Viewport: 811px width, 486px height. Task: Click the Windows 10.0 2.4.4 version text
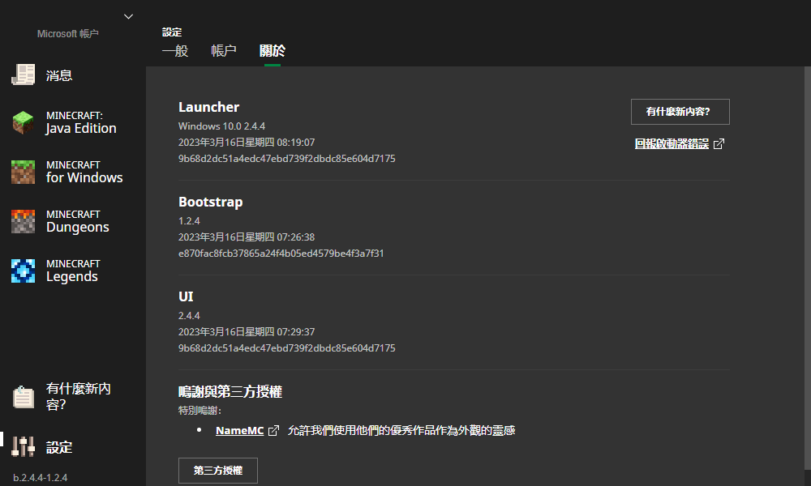221,126
